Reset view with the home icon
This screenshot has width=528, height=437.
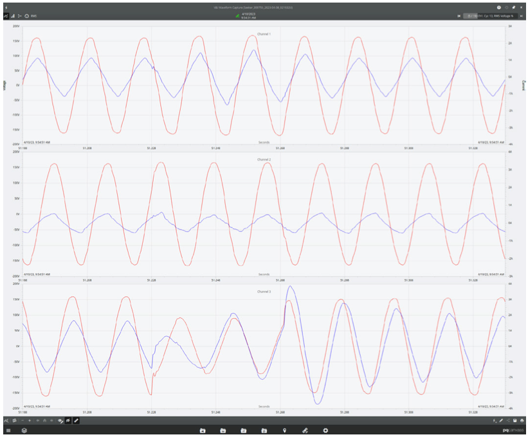tap(44, 420)
